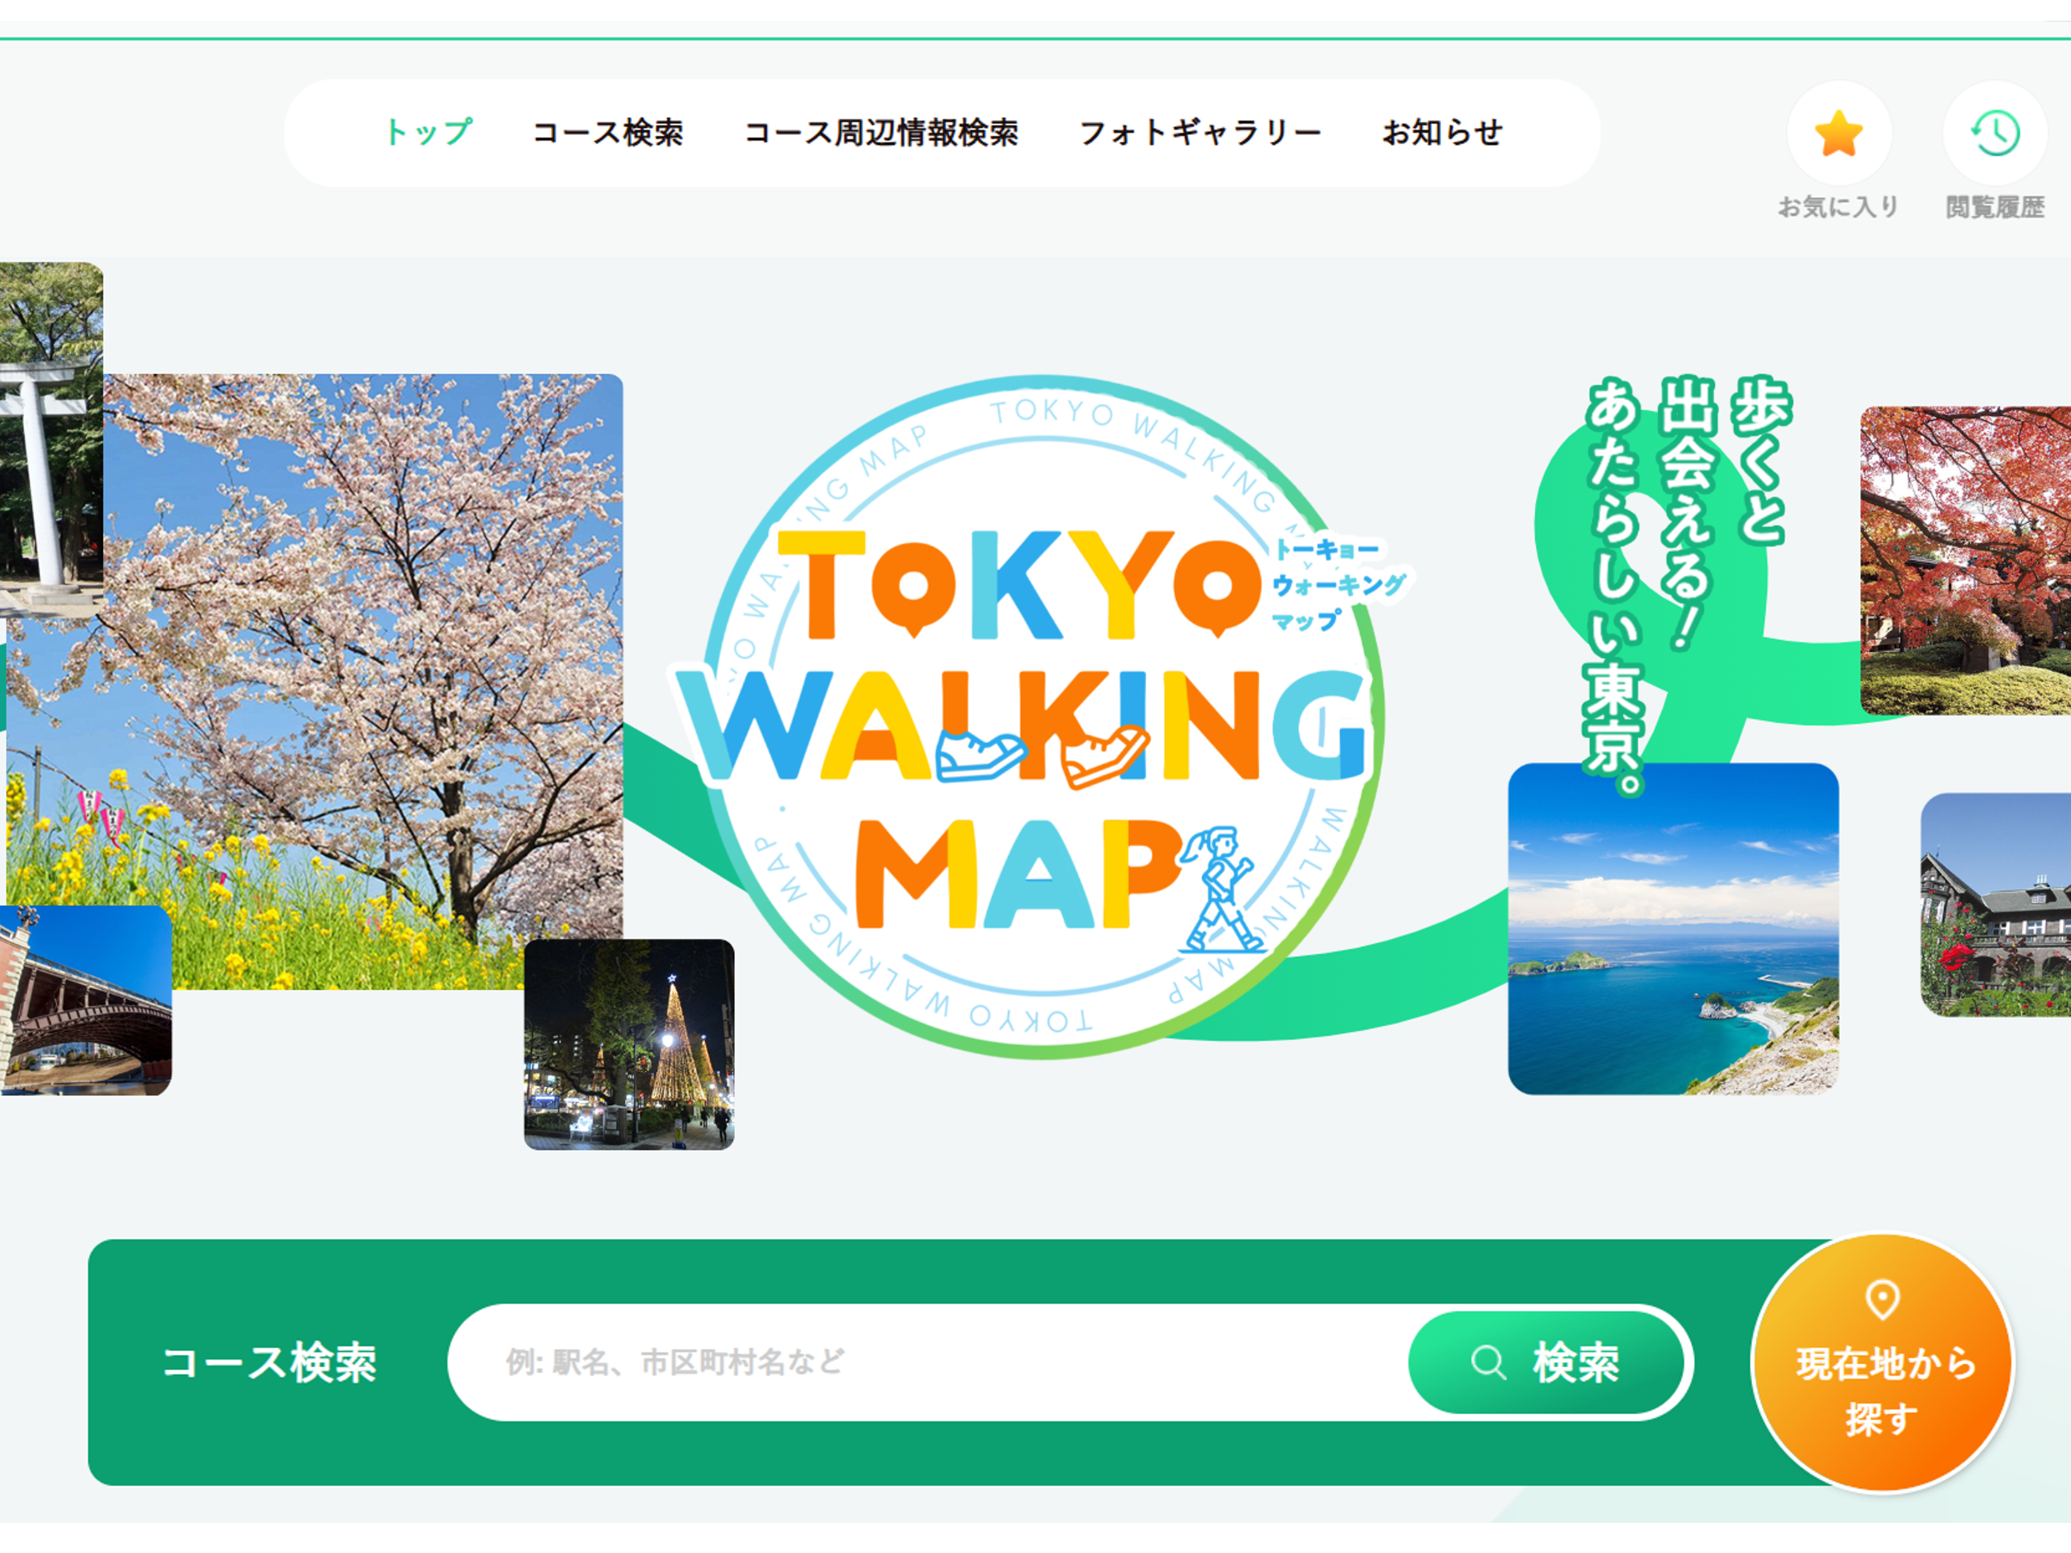2071x1553 pixels.
Task: Open コース検索 in navigation
Action: click(607, 133)
